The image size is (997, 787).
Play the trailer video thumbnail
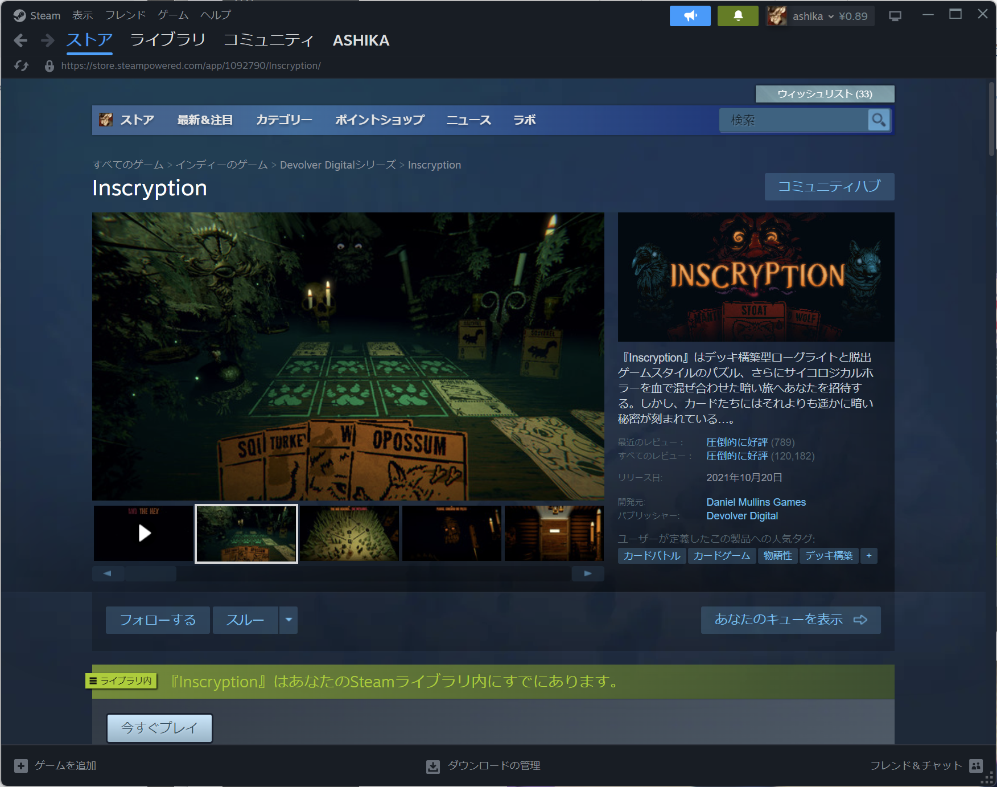click(144, 533)
